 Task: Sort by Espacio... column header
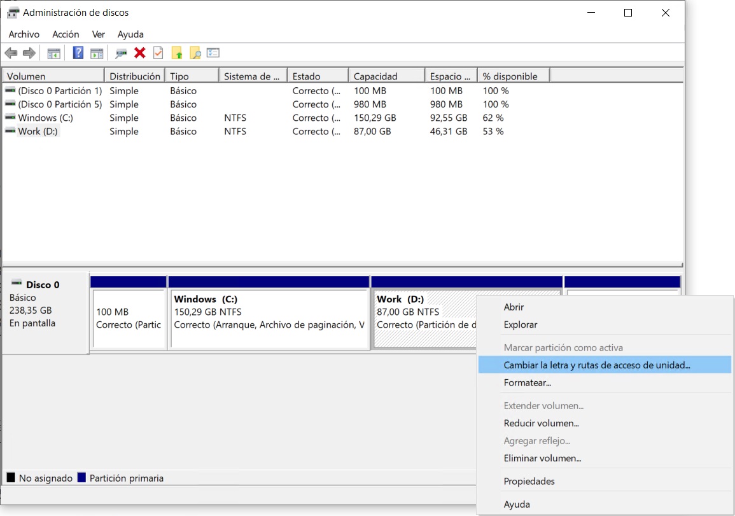click(451, 76)
